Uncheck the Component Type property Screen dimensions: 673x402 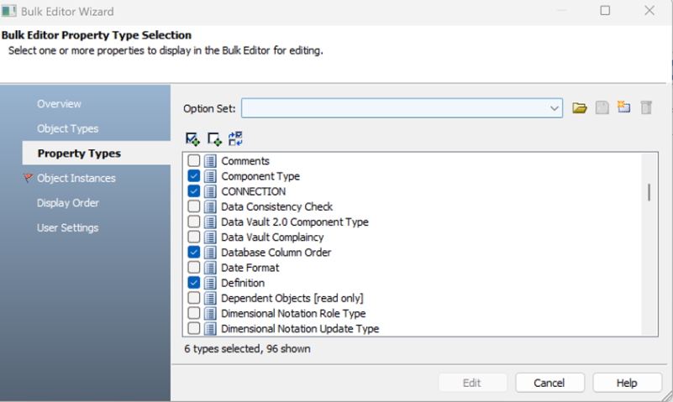pyautogui.click(x=194, y=176)
